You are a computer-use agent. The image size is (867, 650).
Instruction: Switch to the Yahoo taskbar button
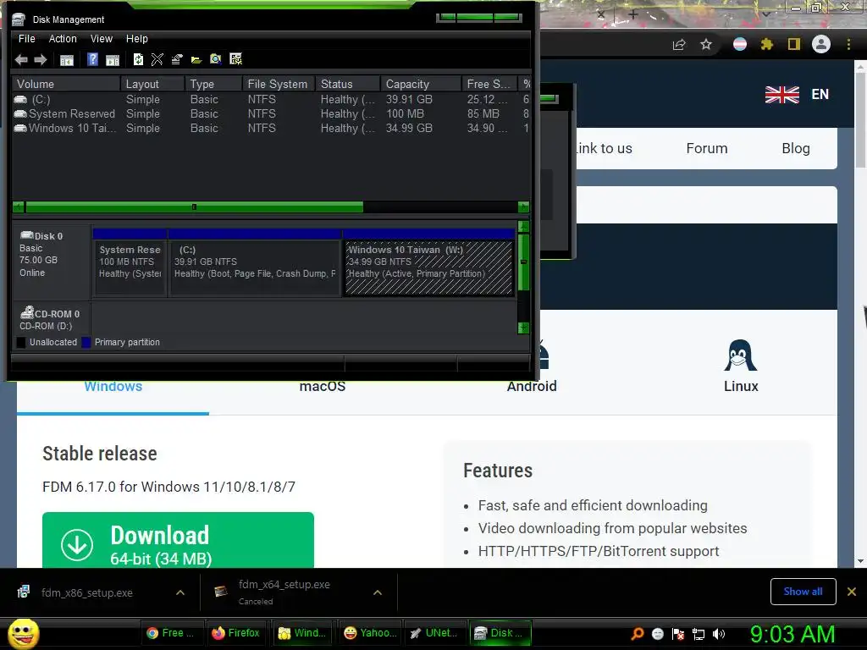click(371, 633)
